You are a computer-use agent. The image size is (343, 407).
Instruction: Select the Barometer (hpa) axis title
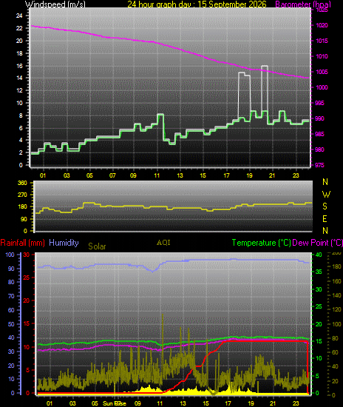coord(303,4)
